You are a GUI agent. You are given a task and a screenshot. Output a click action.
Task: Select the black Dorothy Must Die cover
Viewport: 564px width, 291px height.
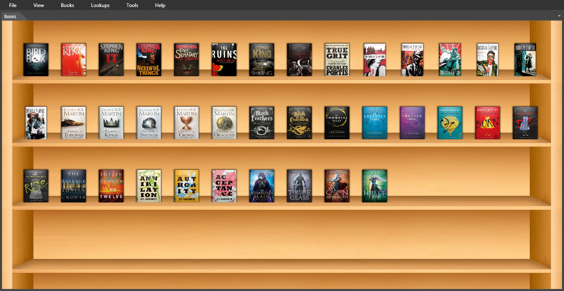pyautogui.click(x=525, y=123)
